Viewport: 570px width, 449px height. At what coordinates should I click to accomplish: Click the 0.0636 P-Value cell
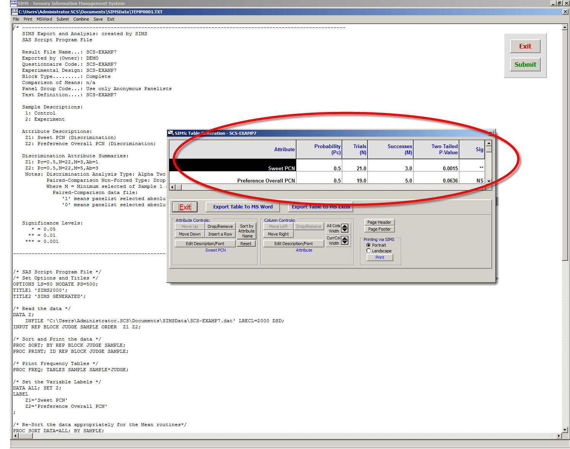tap(436, 178)
